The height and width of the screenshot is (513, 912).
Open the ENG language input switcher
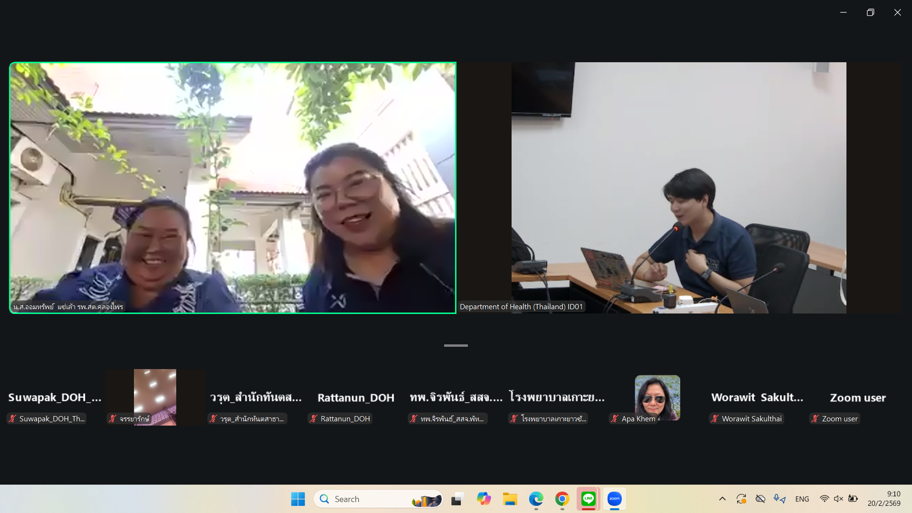[x=802, y=499]
